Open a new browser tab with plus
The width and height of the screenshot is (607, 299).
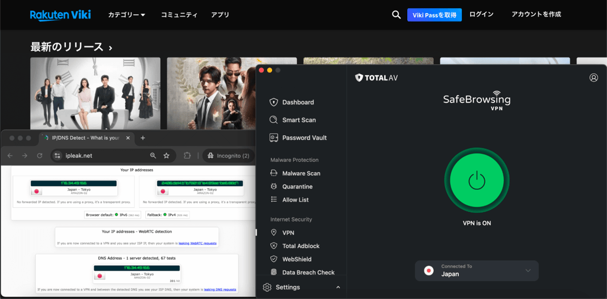(143, 138)
